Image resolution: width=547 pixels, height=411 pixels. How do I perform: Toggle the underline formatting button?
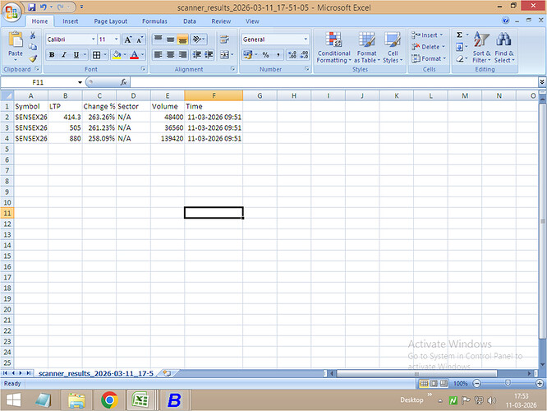76,55
